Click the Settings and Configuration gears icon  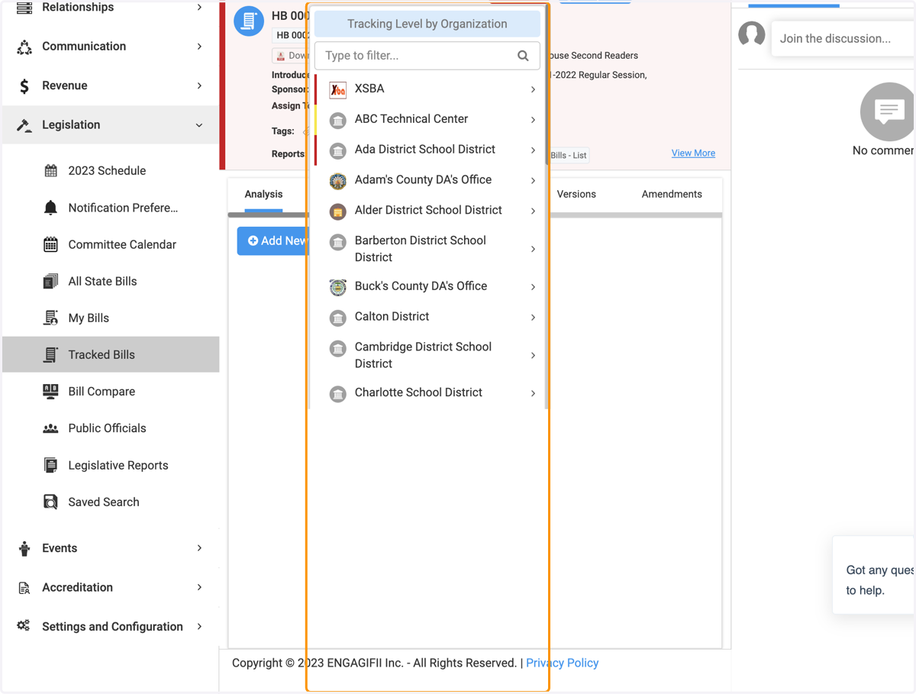[x=24, y=626]
